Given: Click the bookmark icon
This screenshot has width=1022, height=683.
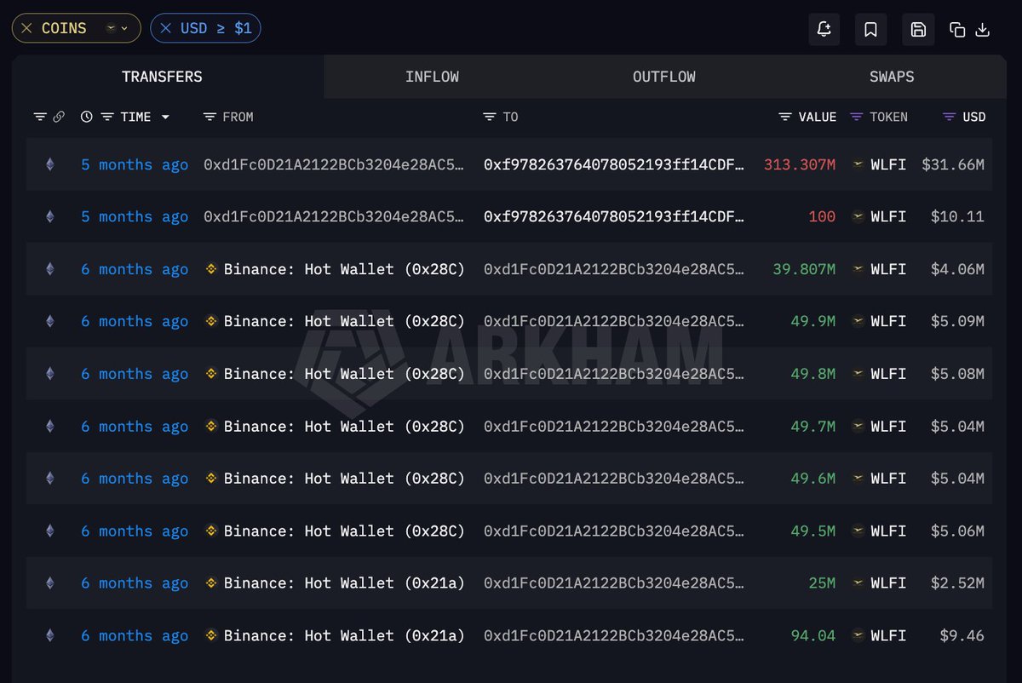Looking at the screenshot, I should coord(870,29).
